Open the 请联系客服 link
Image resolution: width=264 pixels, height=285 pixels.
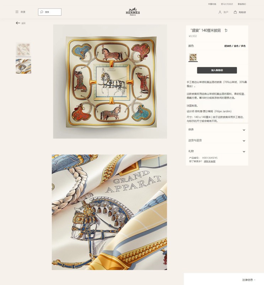click(x=209, y=161)
